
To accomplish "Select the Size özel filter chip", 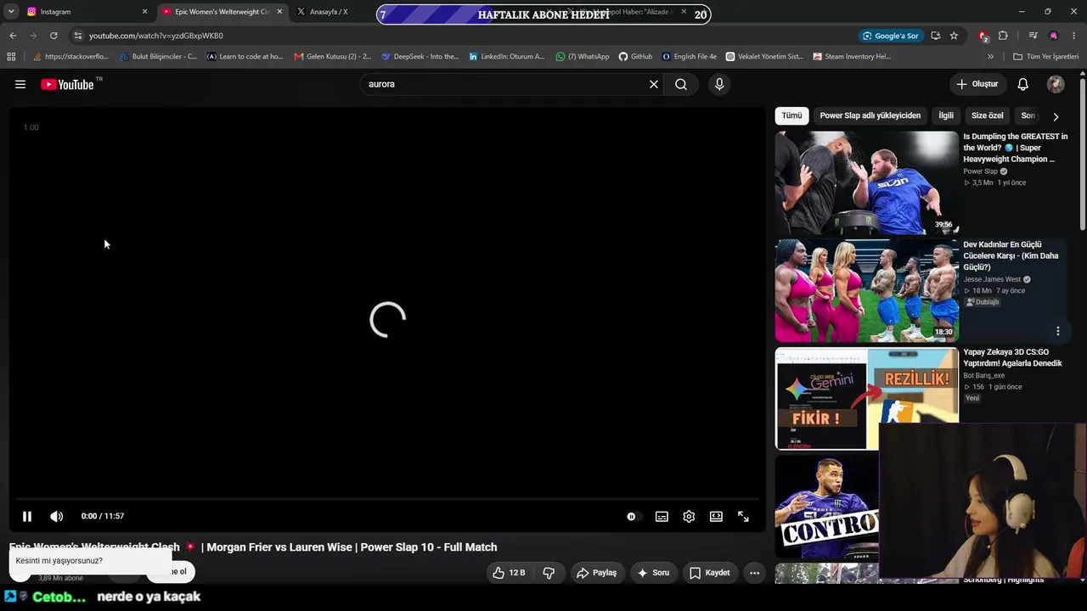I will point(987,115).
